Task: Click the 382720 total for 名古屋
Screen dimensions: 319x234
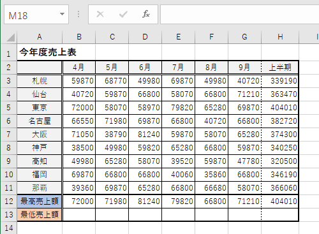Action: [280, 121]
